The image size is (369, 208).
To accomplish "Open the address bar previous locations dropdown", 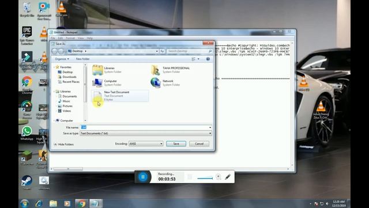I will pos(157,51).
